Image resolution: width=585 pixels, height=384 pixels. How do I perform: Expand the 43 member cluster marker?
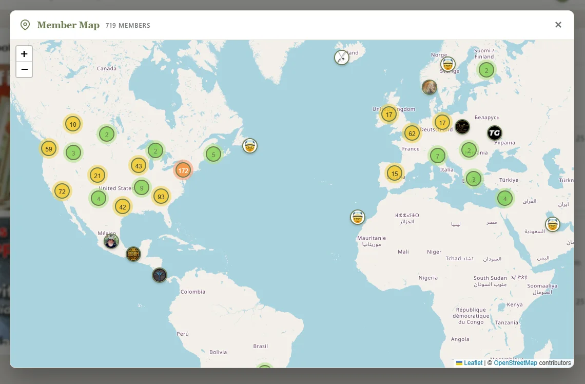(x=139, y=166)
